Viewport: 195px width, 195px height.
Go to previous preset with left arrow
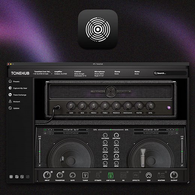[x=33, y=74]
